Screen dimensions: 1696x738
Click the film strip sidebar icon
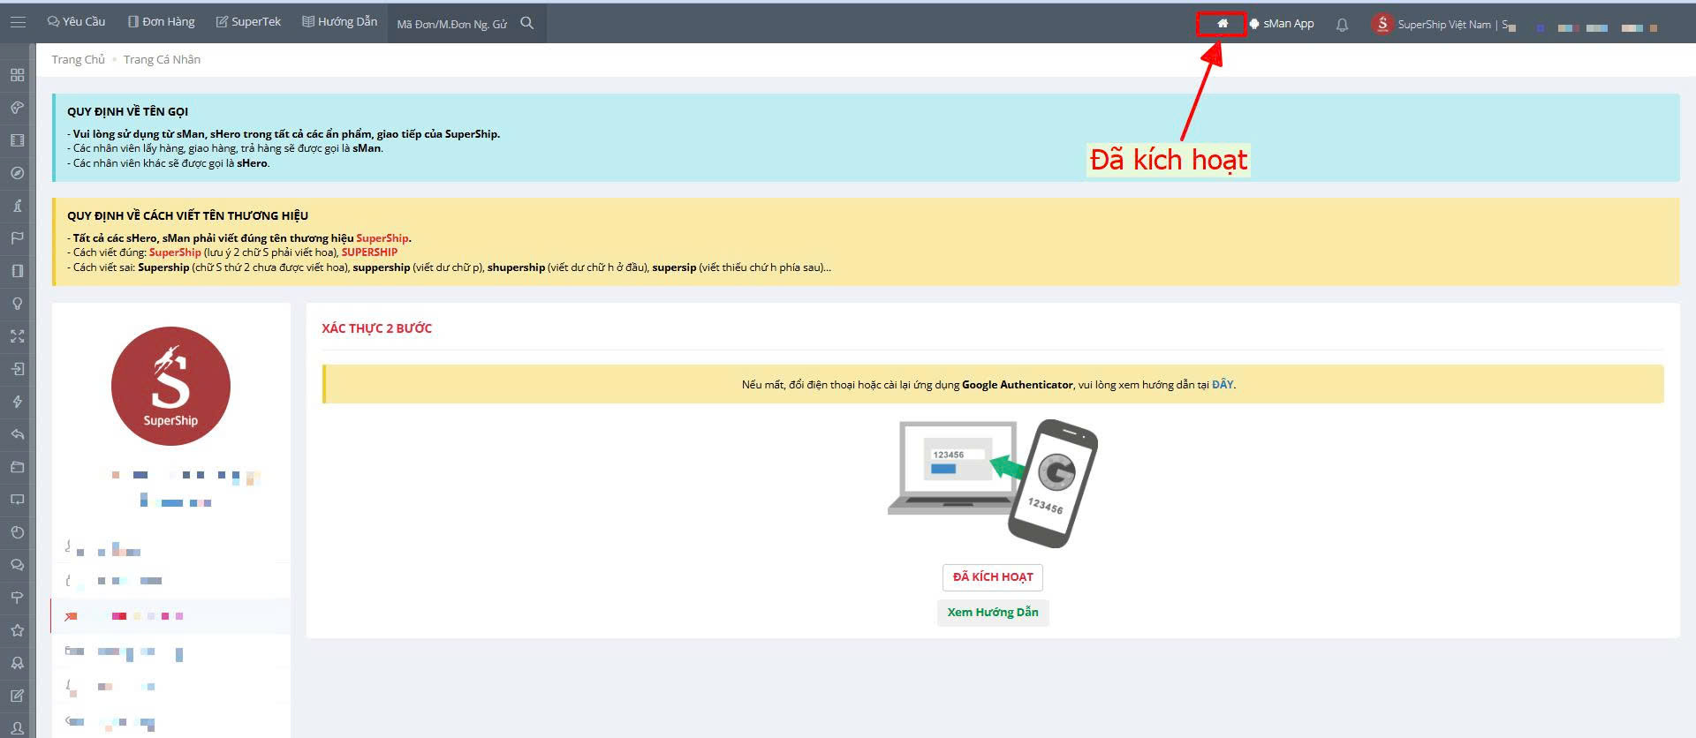click(x=17, y=140)
